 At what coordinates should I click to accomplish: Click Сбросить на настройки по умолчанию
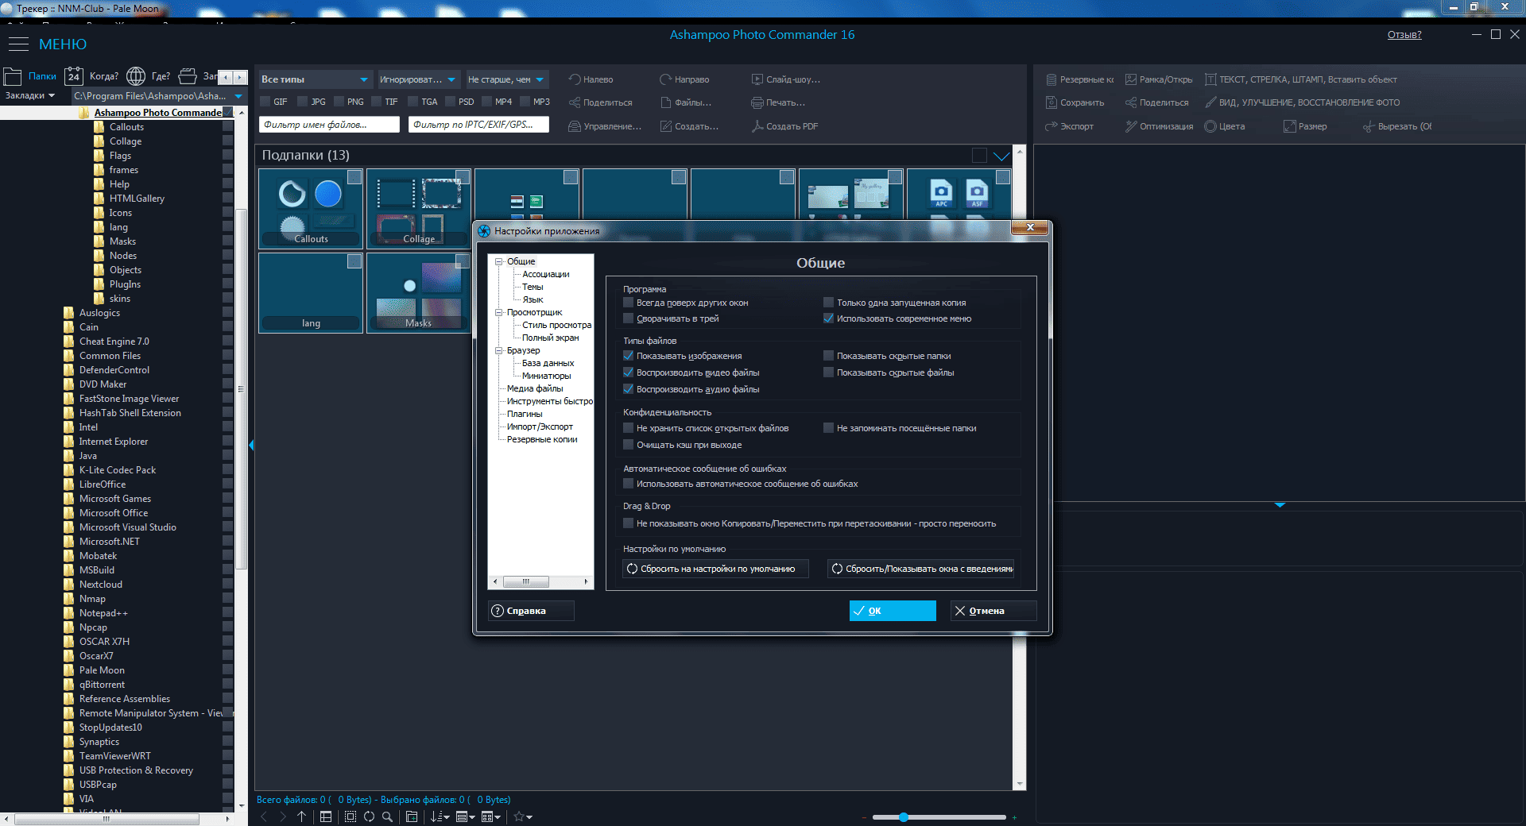pos(715,569)
